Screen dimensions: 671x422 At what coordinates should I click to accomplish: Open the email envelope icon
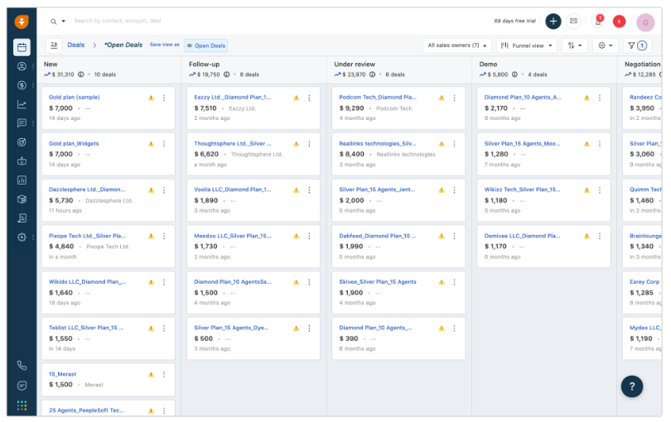[573, 21]
